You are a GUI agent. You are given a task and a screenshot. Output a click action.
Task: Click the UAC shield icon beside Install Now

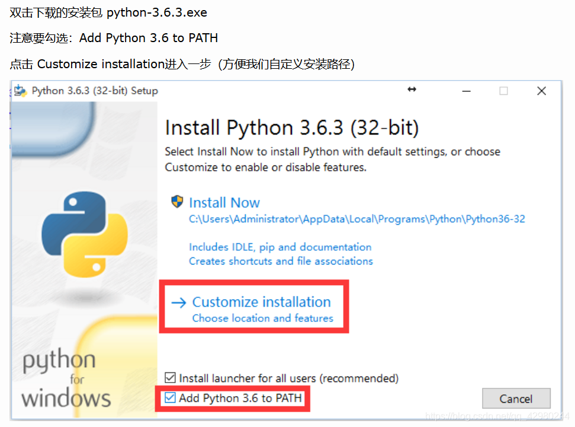(x=177, y=202)
